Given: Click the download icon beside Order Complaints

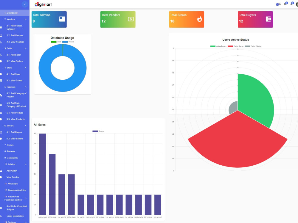Looking at the screenshot, I should click(1, 216).
